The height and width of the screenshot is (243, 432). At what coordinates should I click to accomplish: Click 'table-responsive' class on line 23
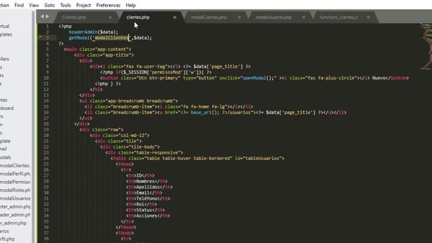coord(157,153)
